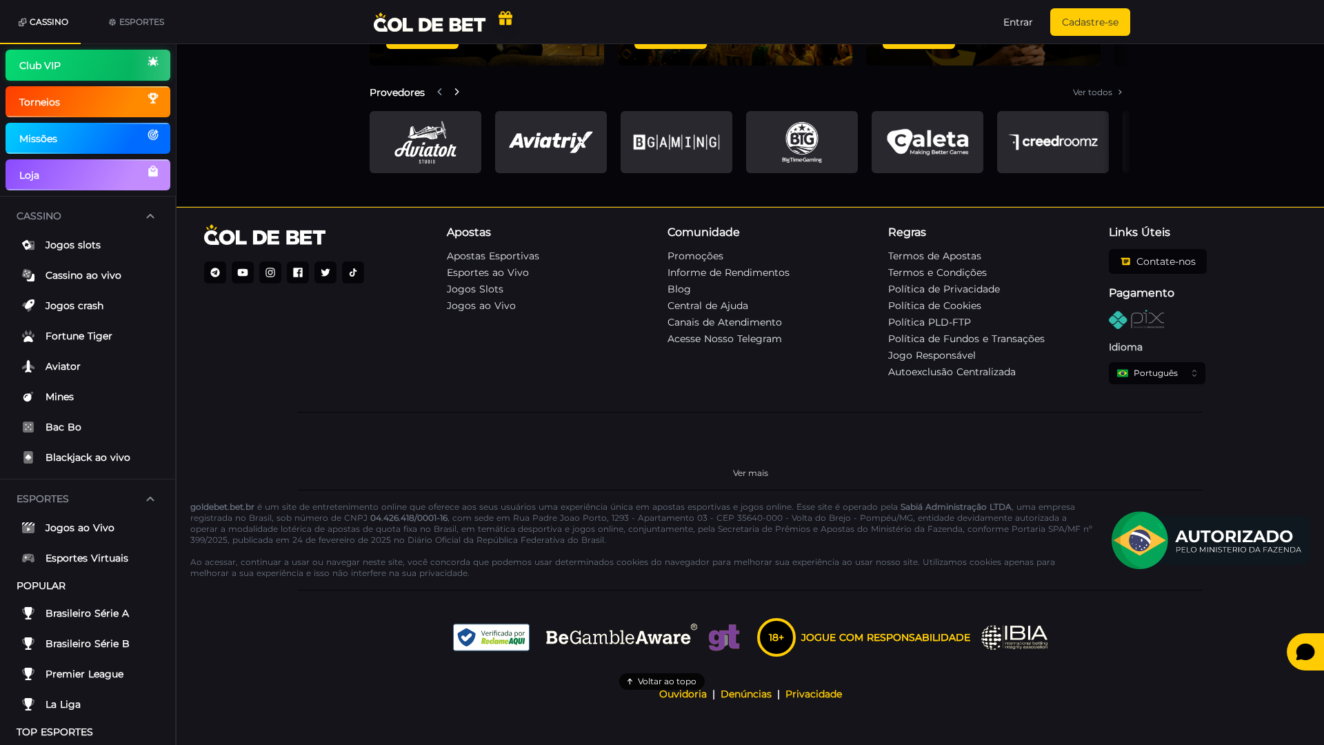1324x745 pixels.
Task: Click the IBIA integrity association logo
Action: 1014,637
